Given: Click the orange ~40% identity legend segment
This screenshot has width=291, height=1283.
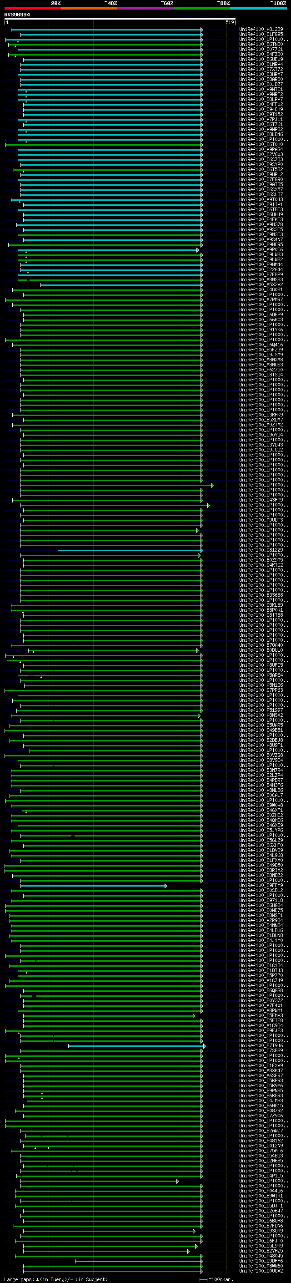Looking at the screenshot, I should tap(89, 8).
